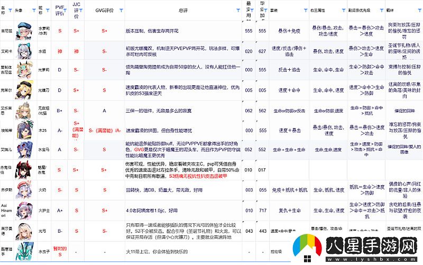This screenshot has width=423, height=265.
Task: Click the 魅魔/赤鬼 character avatar
Action: (x=24, y=170)
